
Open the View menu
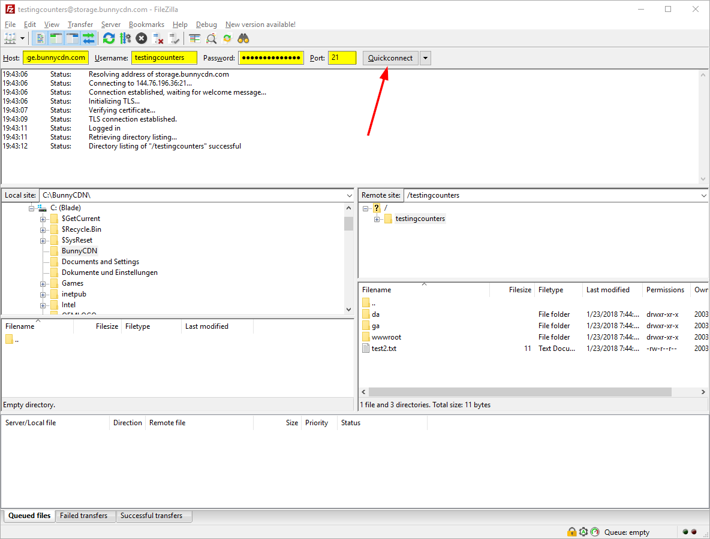coord(52,25)
